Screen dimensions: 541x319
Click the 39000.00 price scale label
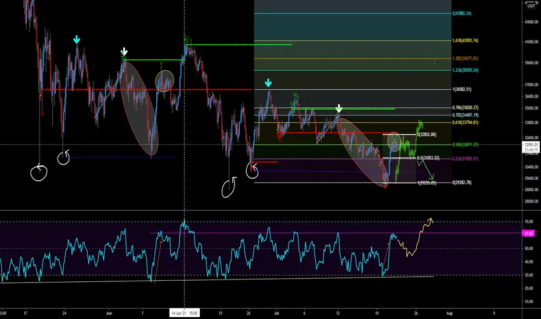(x=531, y=63)
